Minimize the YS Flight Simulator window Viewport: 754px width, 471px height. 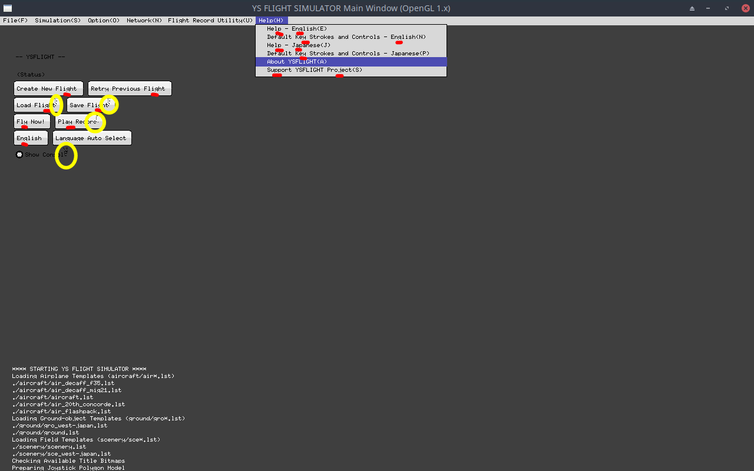tap(709, 8)
